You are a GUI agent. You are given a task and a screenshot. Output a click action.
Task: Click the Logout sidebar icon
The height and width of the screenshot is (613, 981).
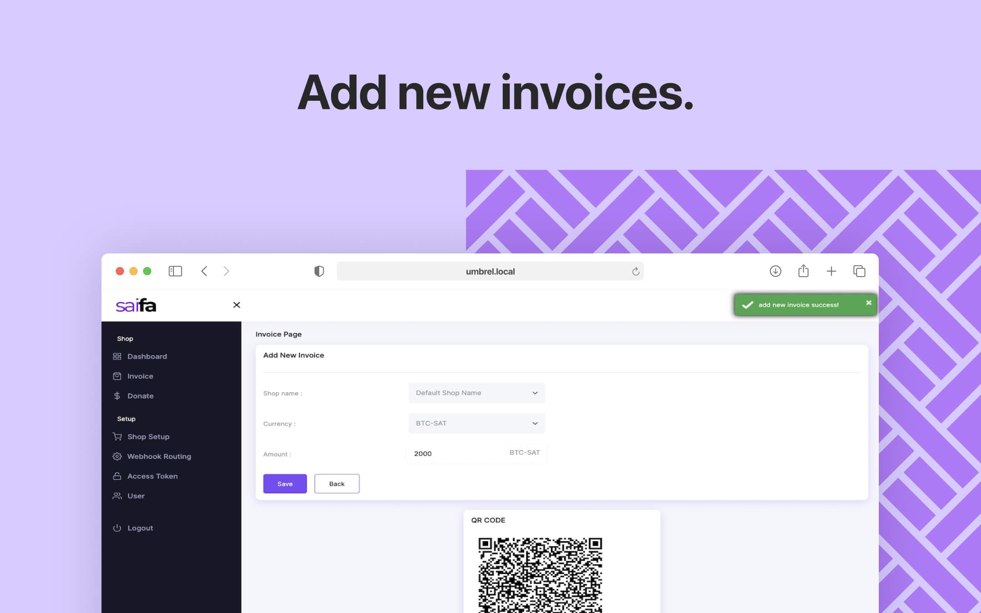coord(117,528)
